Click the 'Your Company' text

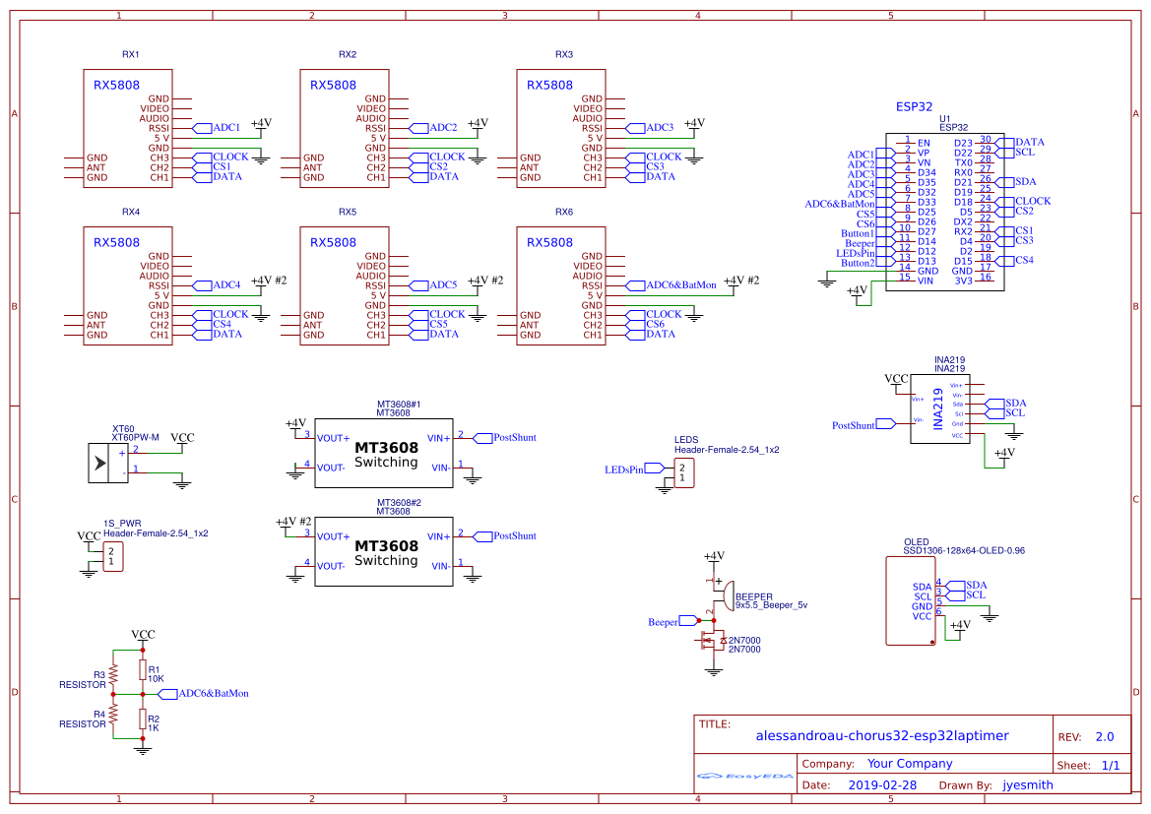coord(910,764)
